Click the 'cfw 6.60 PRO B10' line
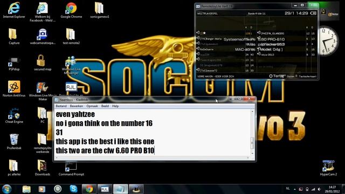Viewport: 345px width, 194px height. 105,151
